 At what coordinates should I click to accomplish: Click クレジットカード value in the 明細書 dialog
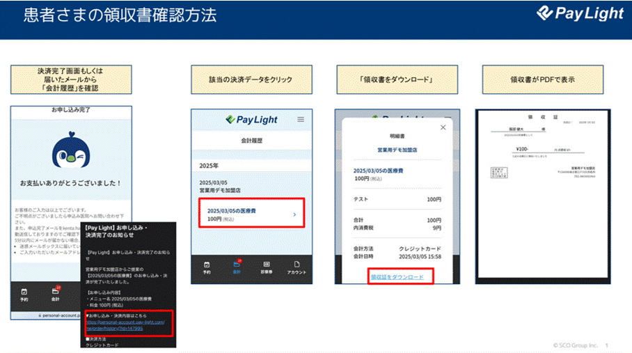coord(420,249)
